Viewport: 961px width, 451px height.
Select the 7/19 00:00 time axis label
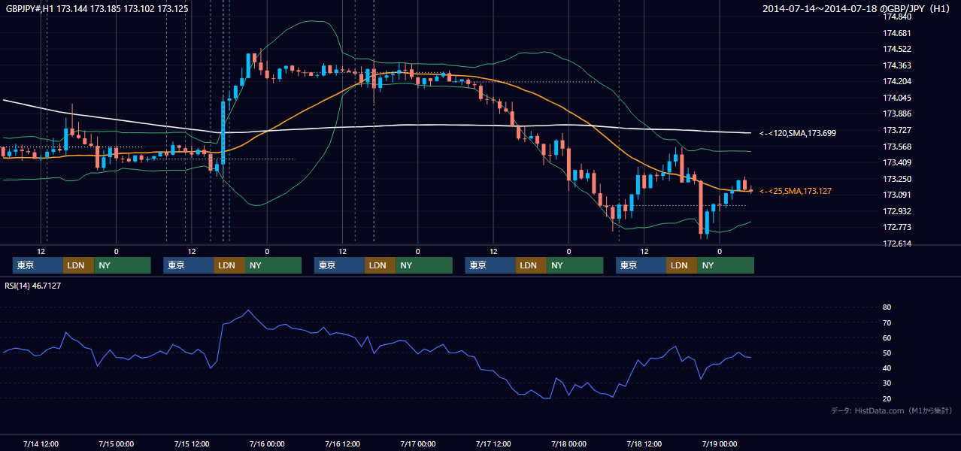pos(720,443)
